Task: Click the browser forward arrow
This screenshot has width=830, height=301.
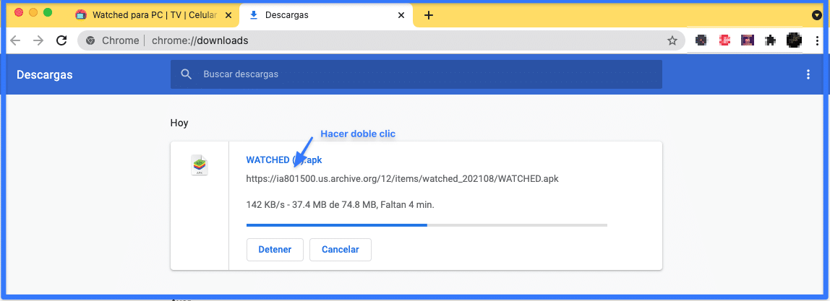Action: coord(38,40)
